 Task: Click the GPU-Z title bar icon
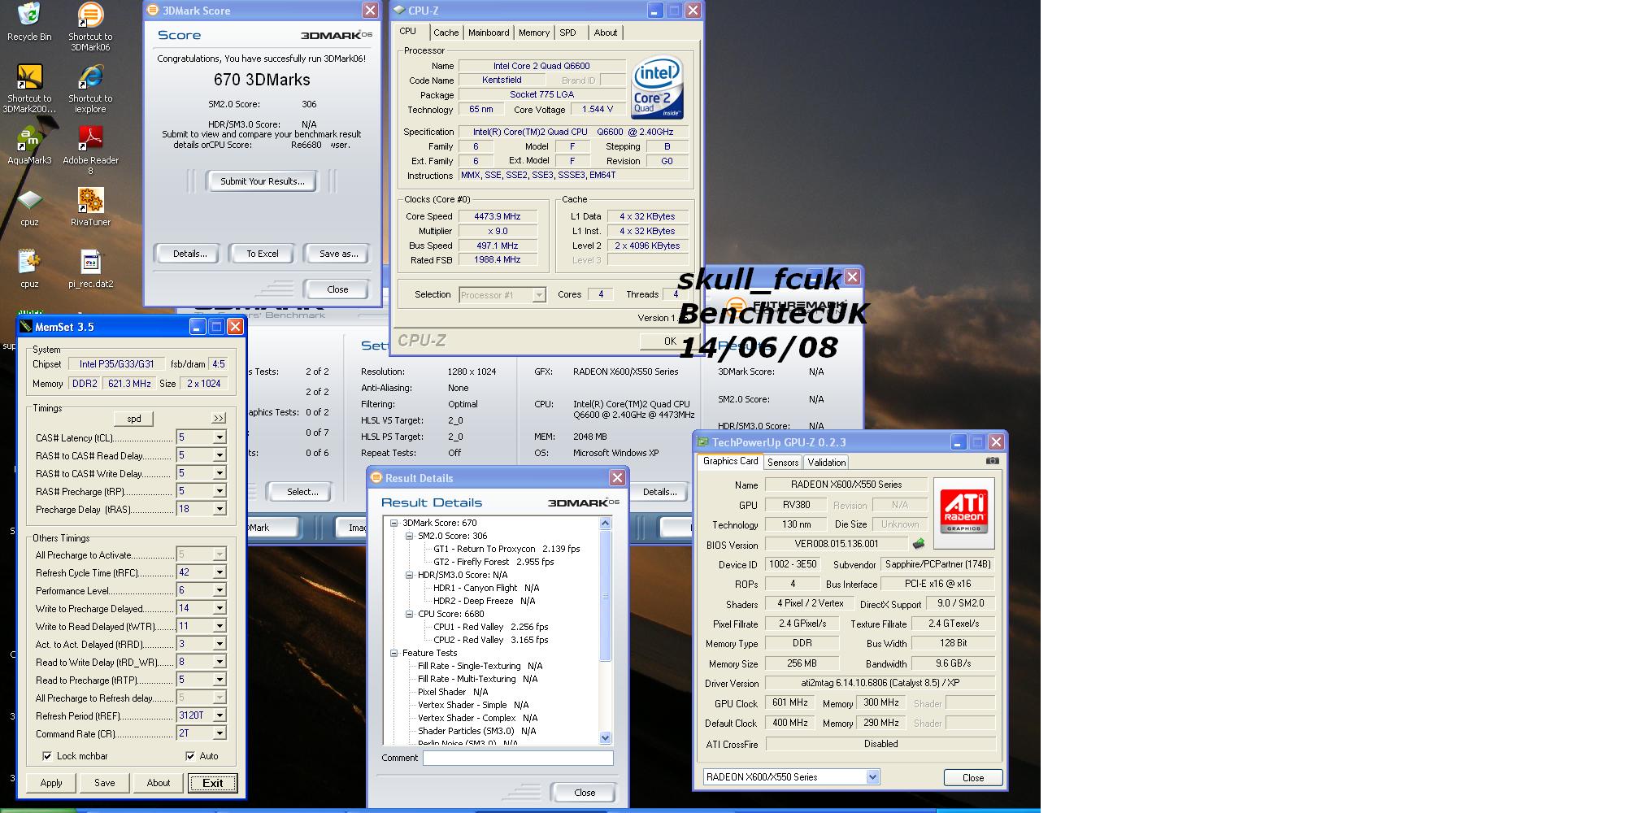point(702,442)
